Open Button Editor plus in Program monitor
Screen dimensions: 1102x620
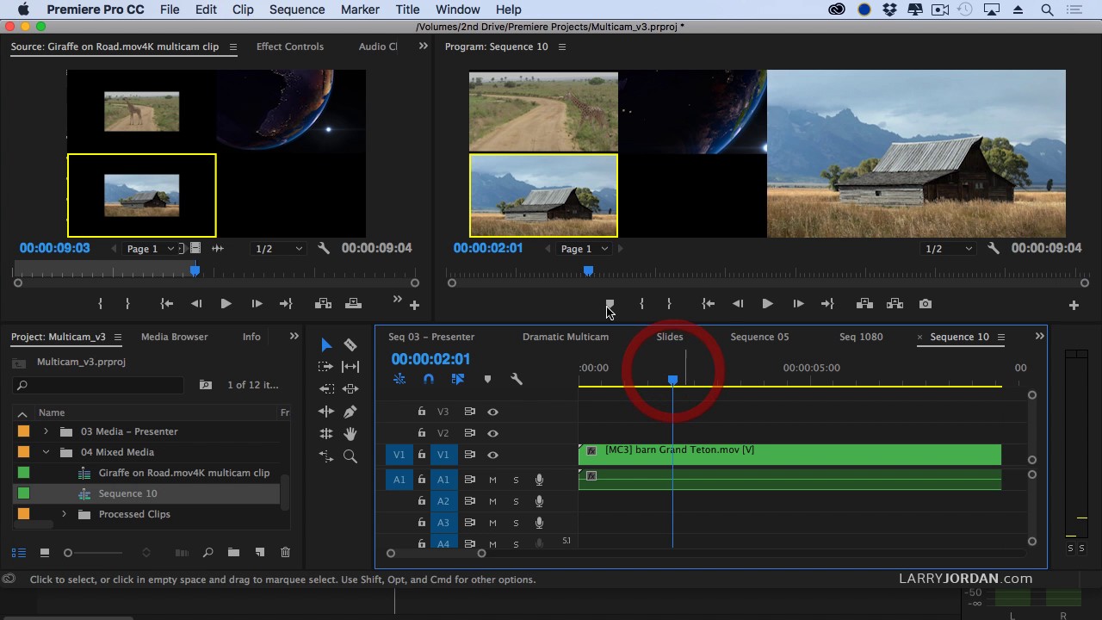pos(1074,305)
